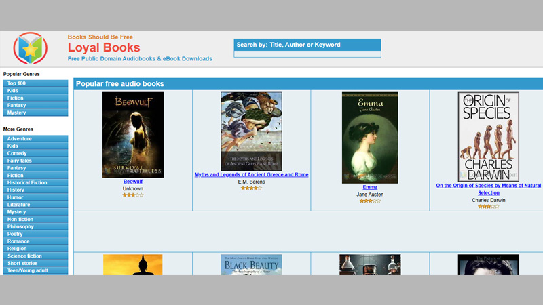The height and width of the screenshot is (305, 543).
Task: Click the E.M. Berens book star rating
Action: 251,188
